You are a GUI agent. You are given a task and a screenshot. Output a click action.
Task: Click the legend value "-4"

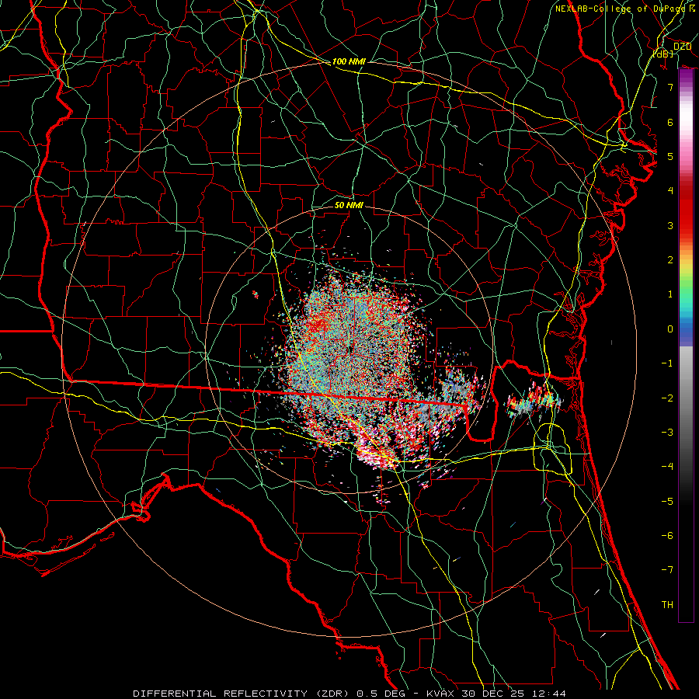tap(667, 467)
